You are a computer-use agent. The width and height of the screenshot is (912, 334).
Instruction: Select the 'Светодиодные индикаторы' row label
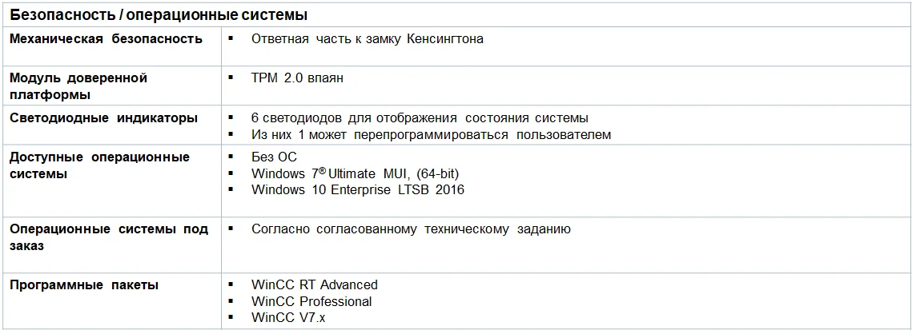tap(103, 117)
